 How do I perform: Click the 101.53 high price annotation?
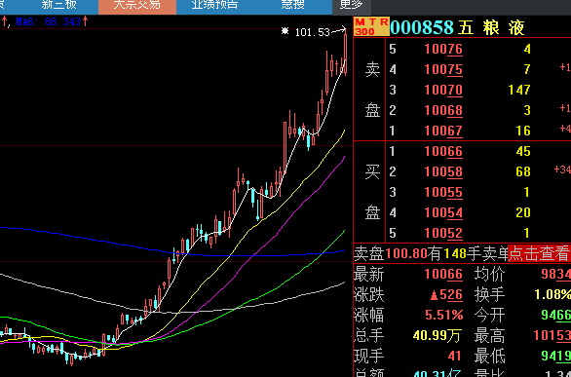[x=313, y=32]
